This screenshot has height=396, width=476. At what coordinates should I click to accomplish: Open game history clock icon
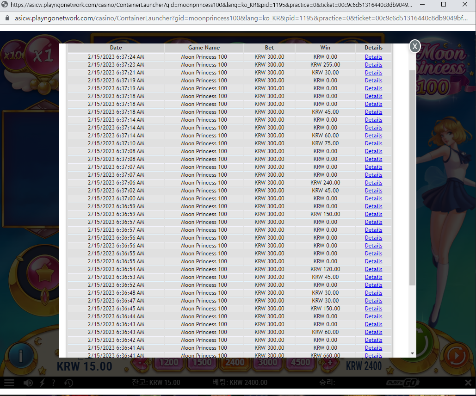(68, 383)
